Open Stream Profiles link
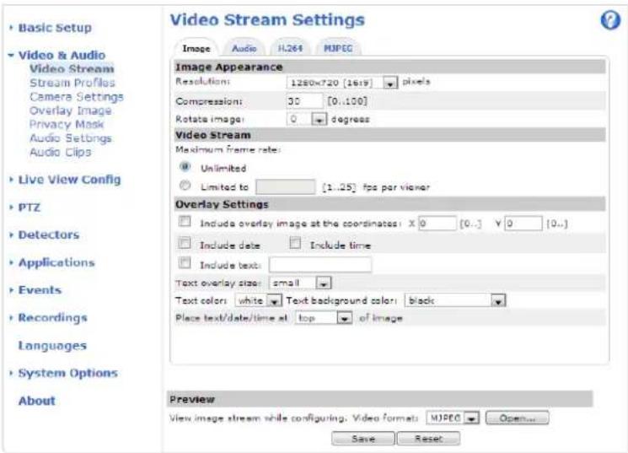The width and height of the screenshot is (628, 453). [x=72, y=83]
